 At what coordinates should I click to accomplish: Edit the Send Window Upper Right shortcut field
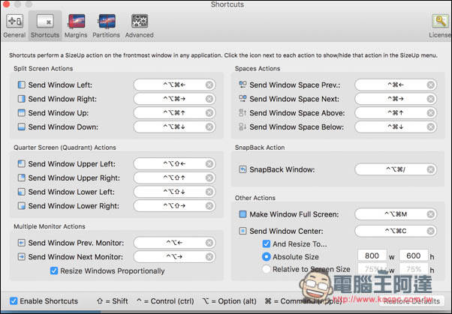click(174, 178)
